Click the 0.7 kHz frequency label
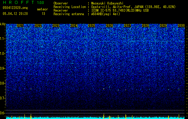188x119 pixels. point(2,98)
